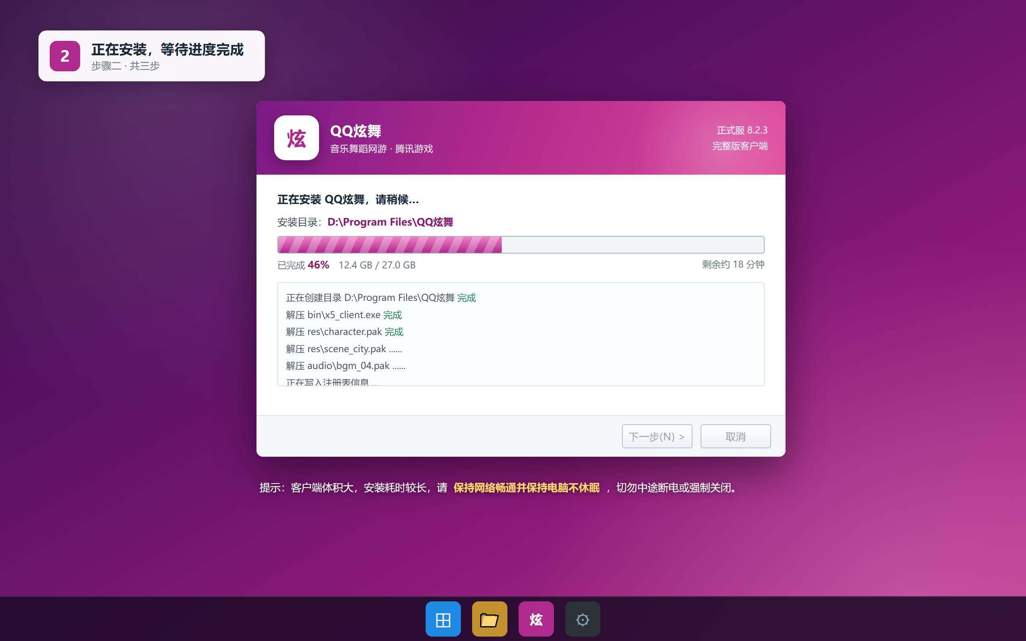1026x641 pixels.
Task: Cancel installation with the 取消 button
Action: (x=735, y=436)
